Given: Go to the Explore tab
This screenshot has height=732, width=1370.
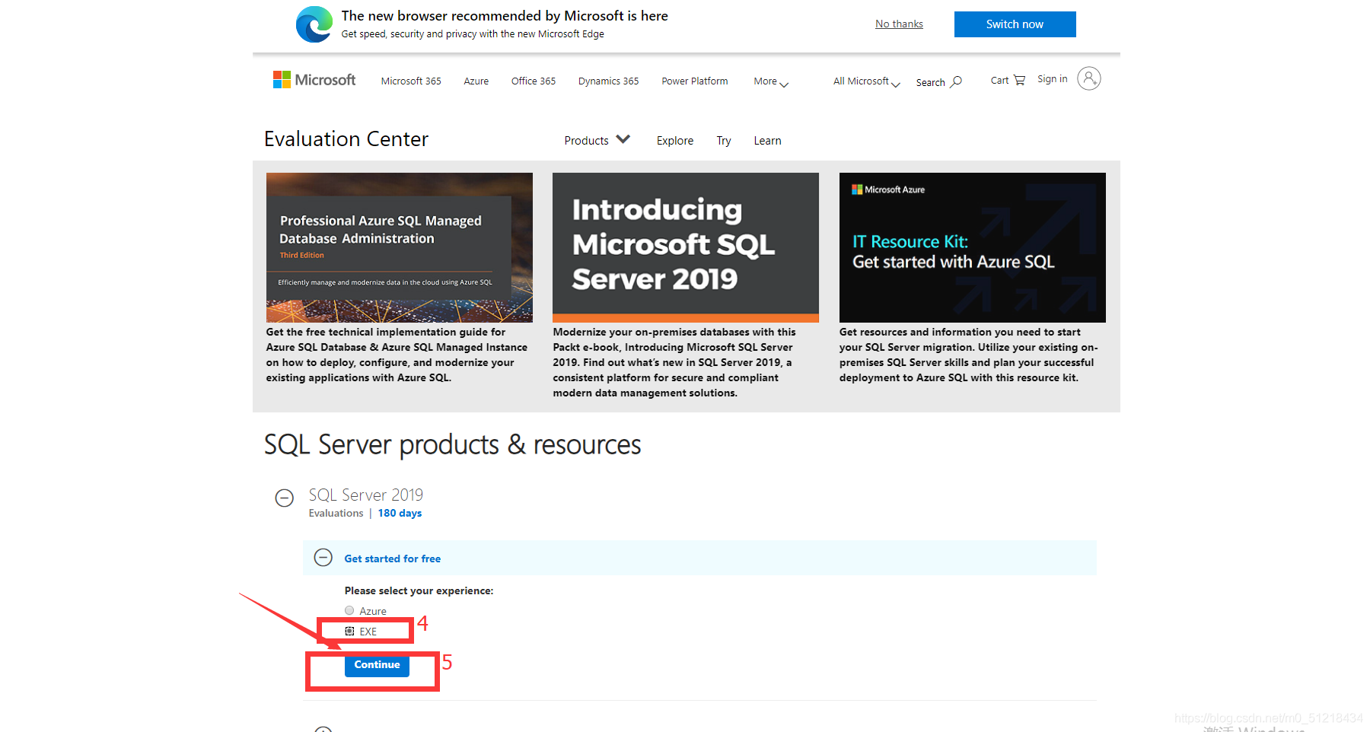Looking at the screenshot, I should (675, 141).
